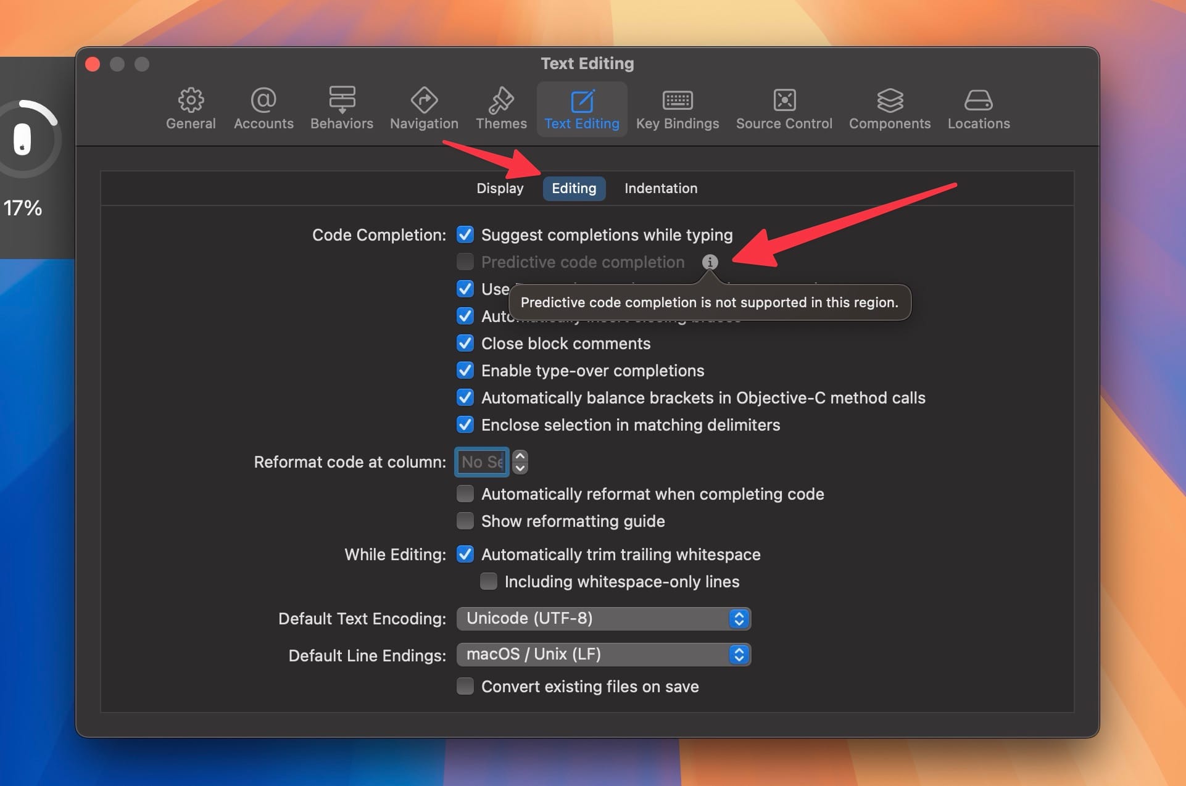Screen dimensions: 1186x786
Task: Enable Including whitespace-only lines
Action: (489, 582)
